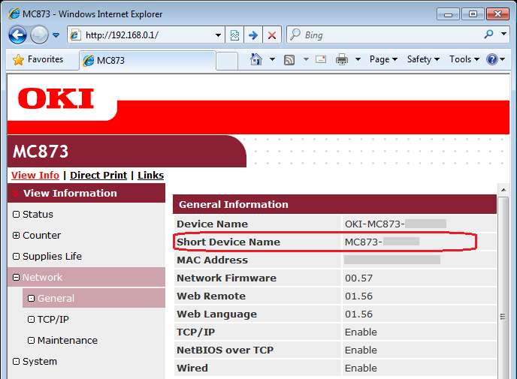Maximize the Internet Explorer window
Image resolution: width=517 pixels, height=379 pixels.
pyautogui.click(x=473, y=14)
